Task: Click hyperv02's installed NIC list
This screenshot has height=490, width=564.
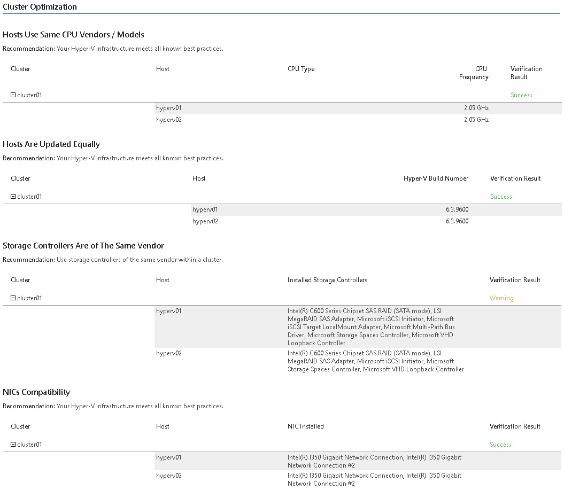Action: 374,479
